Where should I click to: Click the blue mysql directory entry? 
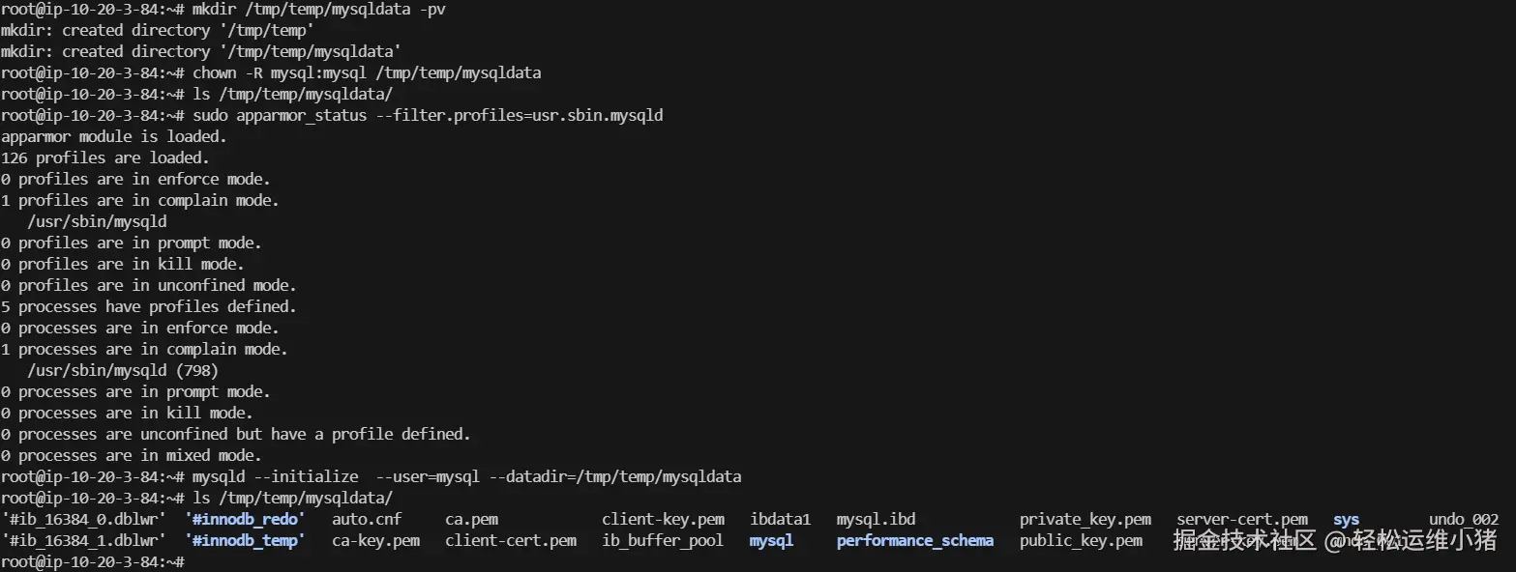pos(771,541)
